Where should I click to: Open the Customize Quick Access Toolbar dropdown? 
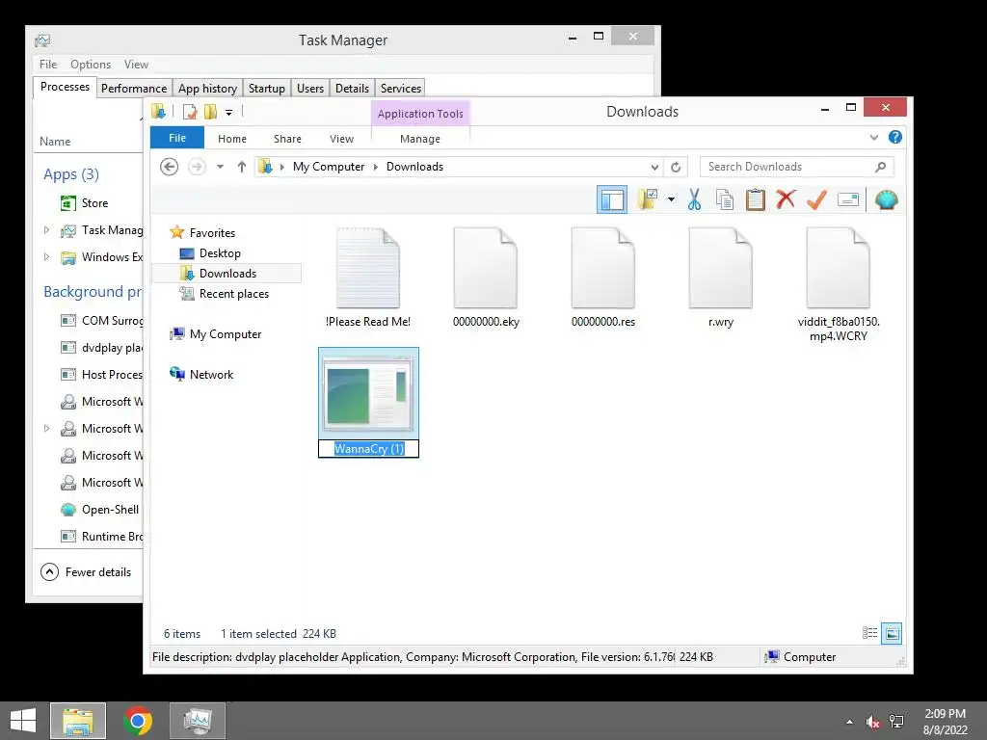pos(229,113)
